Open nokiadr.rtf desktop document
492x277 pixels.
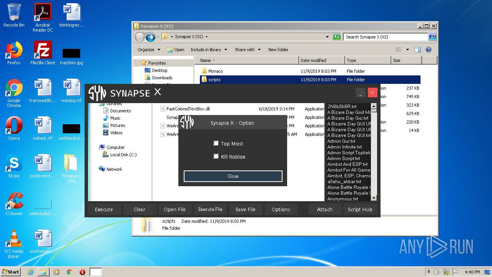coord(43,128)
